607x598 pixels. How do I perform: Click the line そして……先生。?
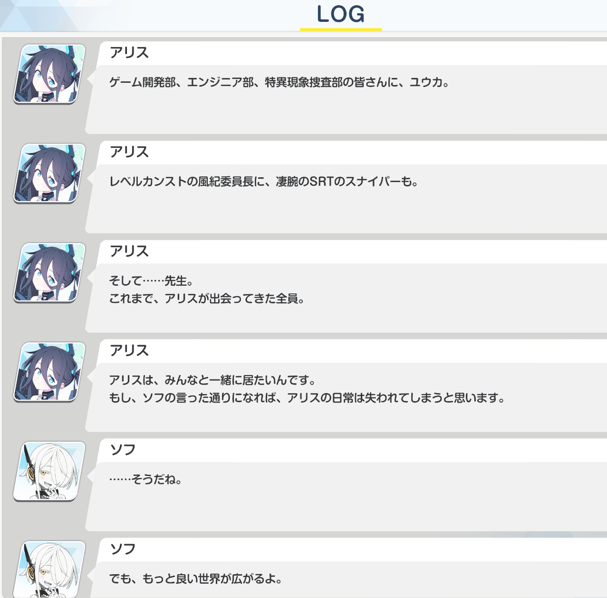pyautogui.click(x=151, y=281)
